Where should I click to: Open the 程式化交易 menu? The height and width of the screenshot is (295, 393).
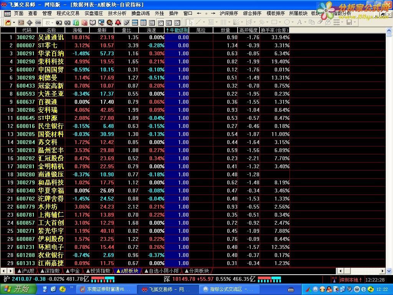[68, 13]
